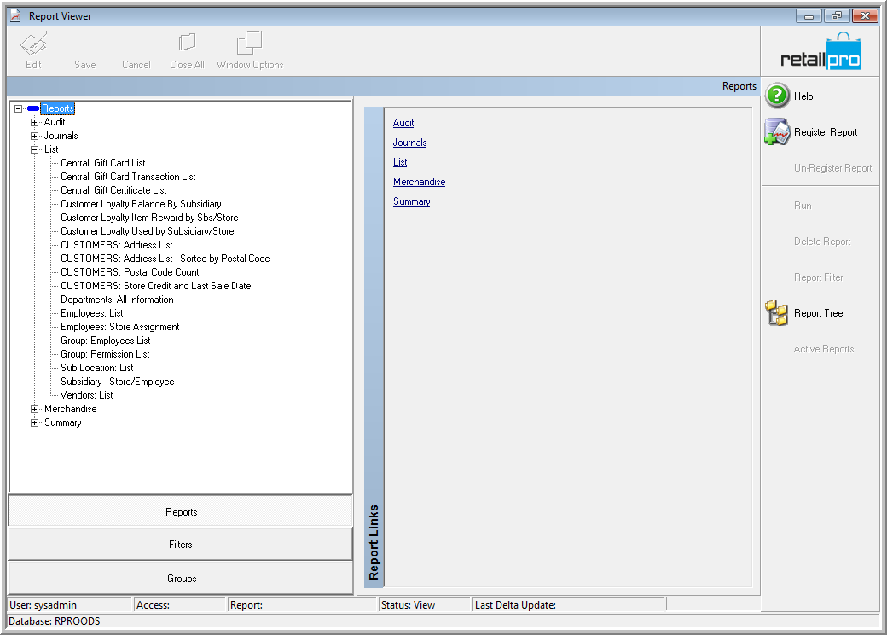The image size is (887, 635).
Task: Select Departments: All Information report
Action: (x=117, y=300)
